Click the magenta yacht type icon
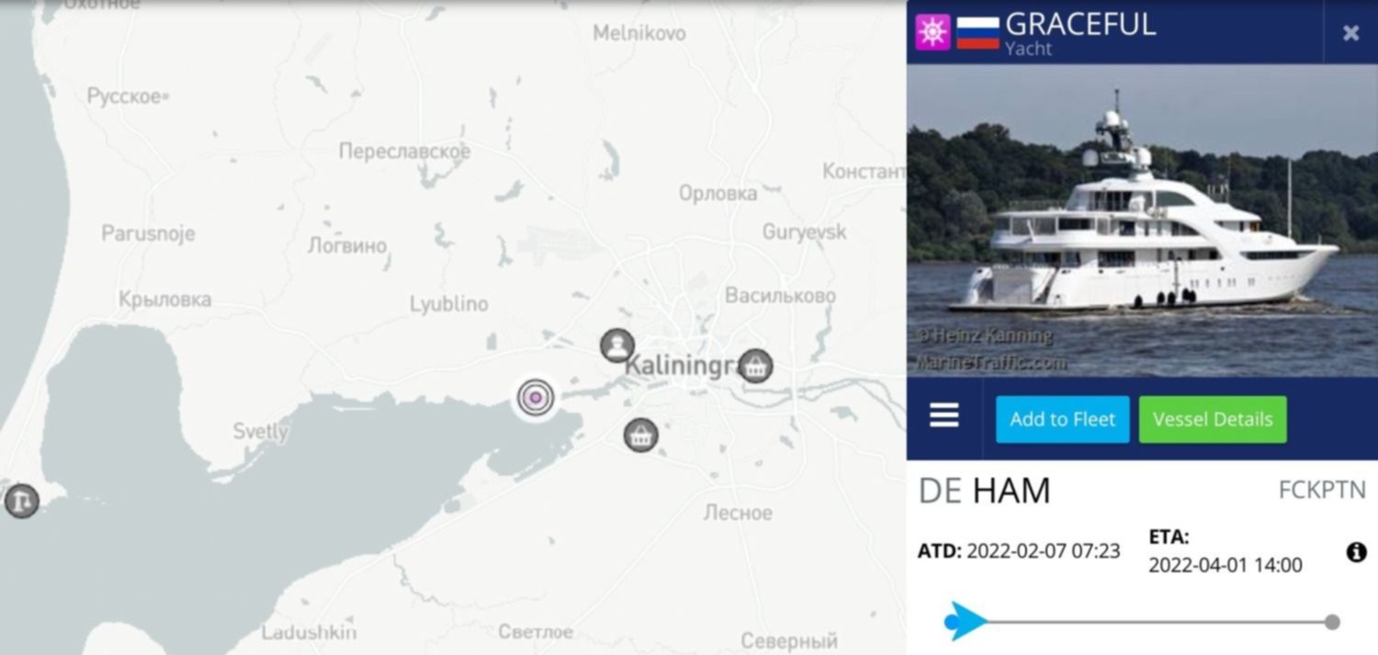 tap(932, 32)
